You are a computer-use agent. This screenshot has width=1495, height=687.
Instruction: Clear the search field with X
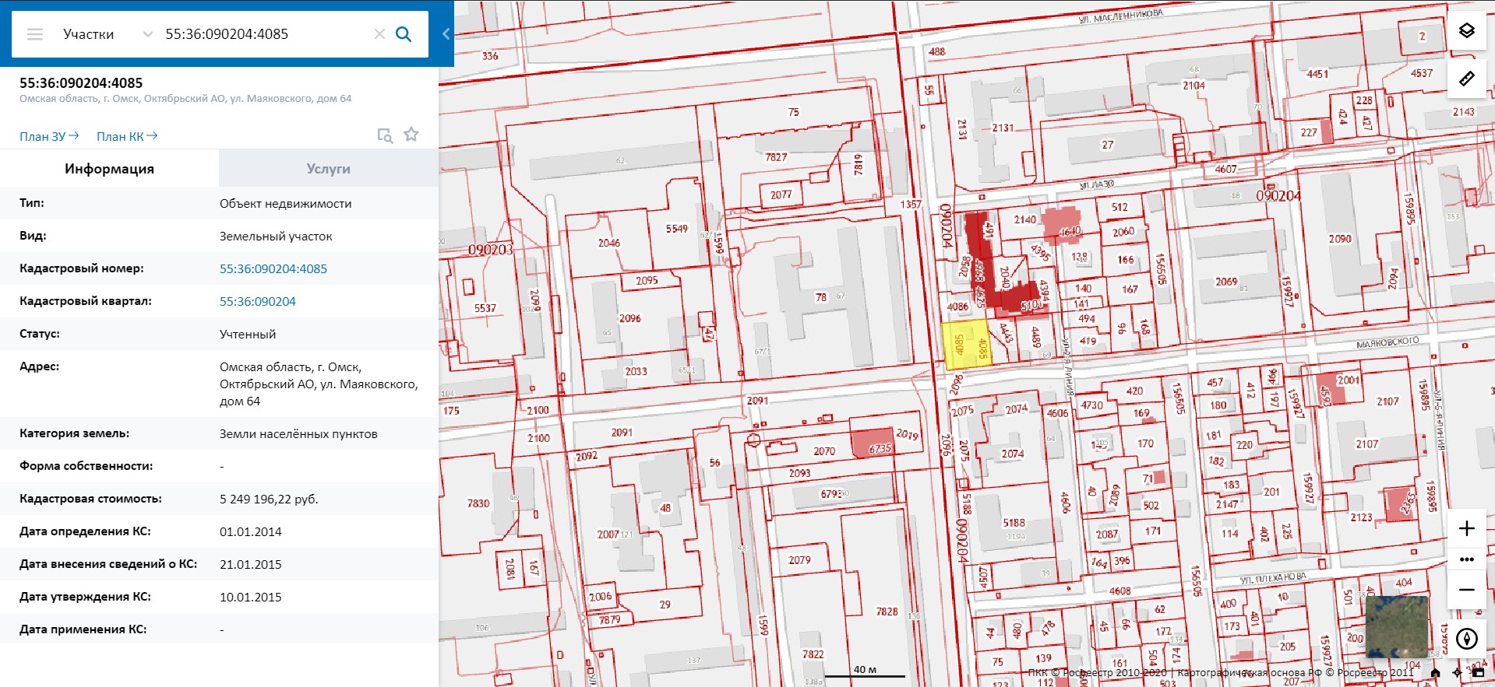379,34
